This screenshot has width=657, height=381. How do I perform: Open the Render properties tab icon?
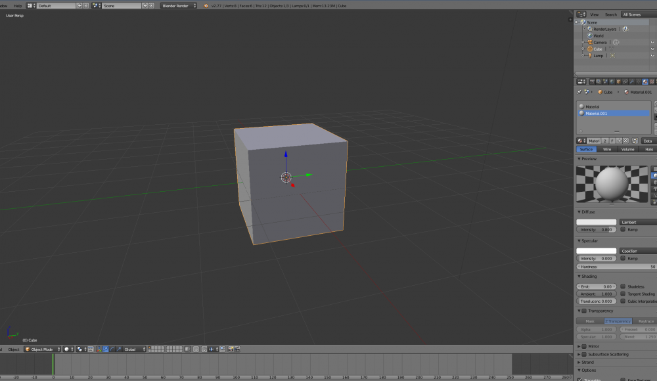tap(593, 81)
